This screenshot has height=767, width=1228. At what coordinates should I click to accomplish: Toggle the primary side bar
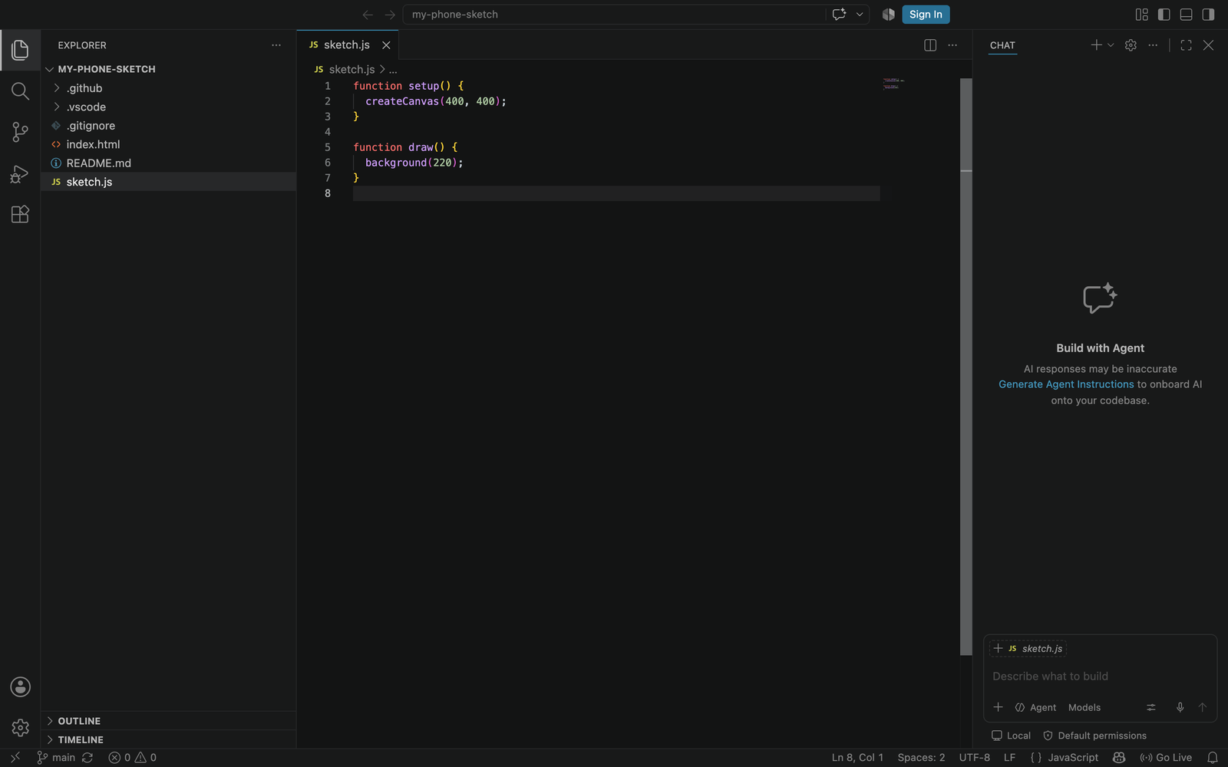coord(1164,15)
